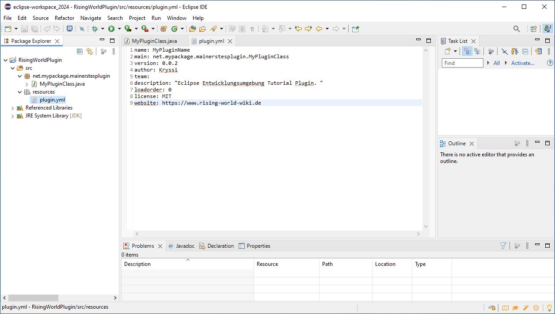Select plugin.yml in Package Explorer tree
Screen dimensions: 555x314
click(x=52, y=100)
